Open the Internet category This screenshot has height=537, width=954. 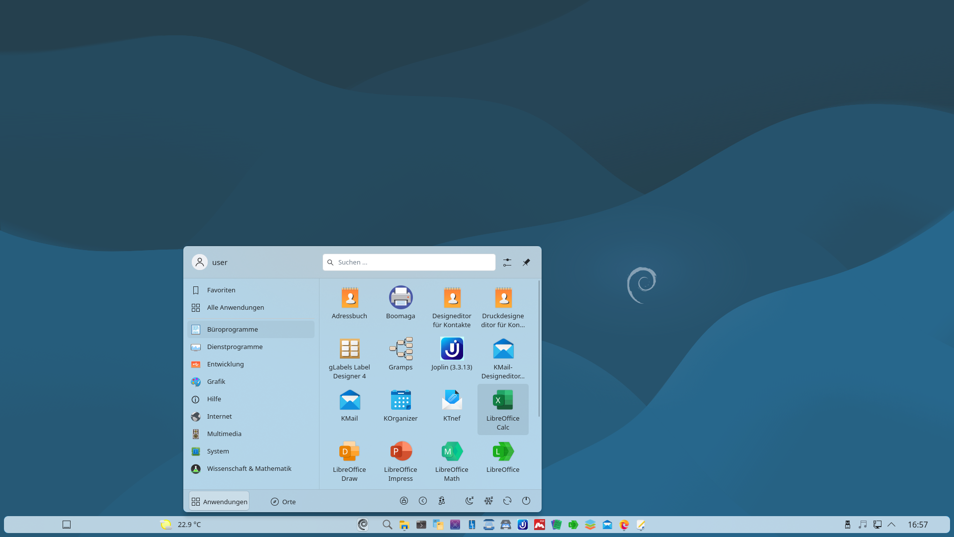click(251, 416)
